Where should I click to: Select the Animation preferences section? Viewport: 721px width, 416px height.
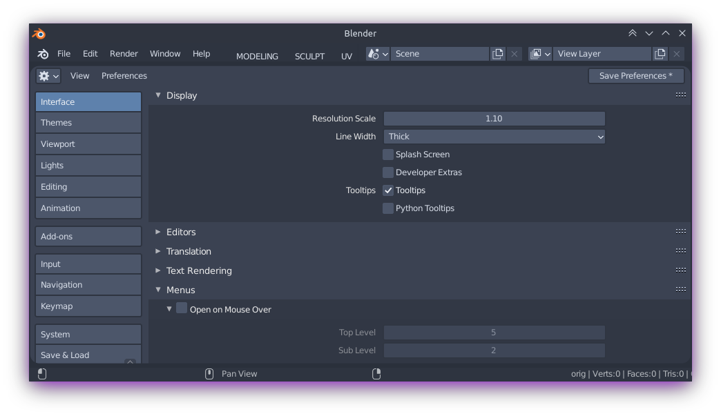tap(88, 208)
